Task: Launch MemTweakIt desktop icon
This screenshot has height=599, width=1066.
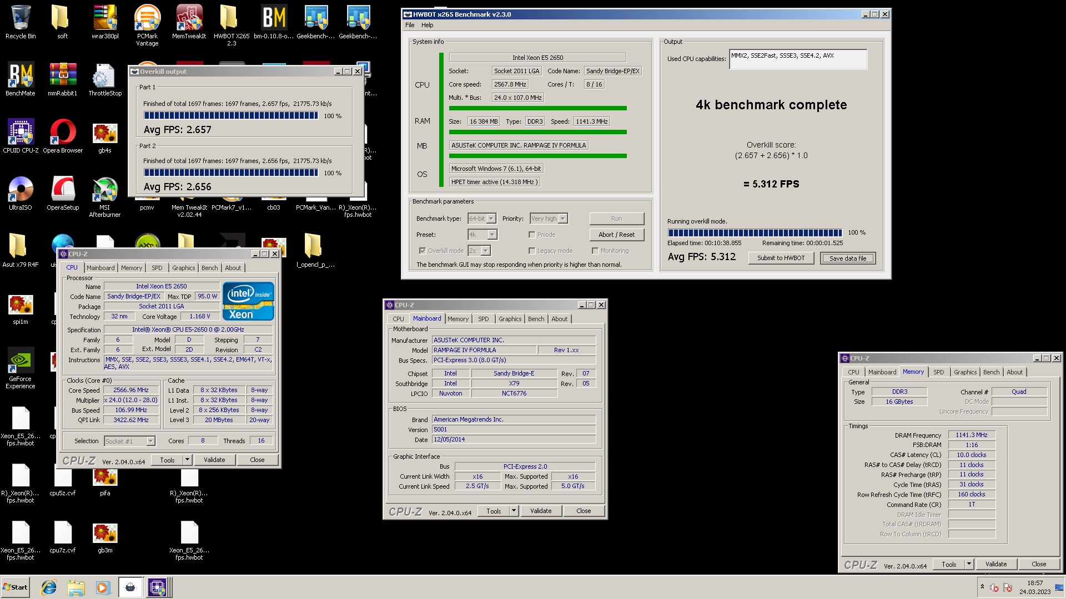Action: [189, 22]
